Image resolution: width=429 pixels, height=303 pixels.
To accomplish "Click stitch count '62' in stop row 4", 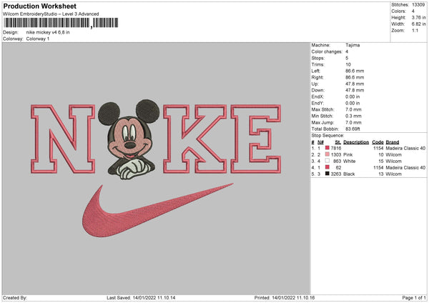I will (338, 167).
